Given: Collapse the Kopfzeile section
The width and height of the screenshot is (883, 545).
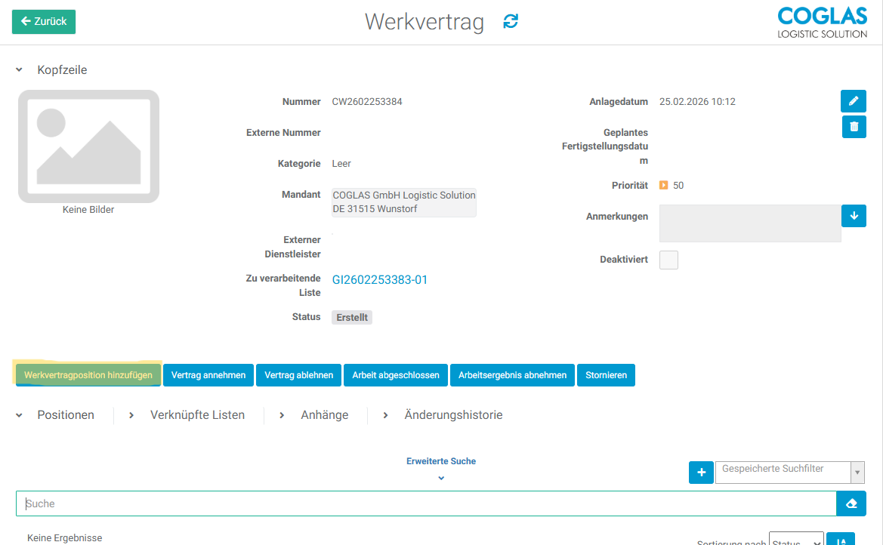Looking at the screenshot, I should click(x=19, y=69).
